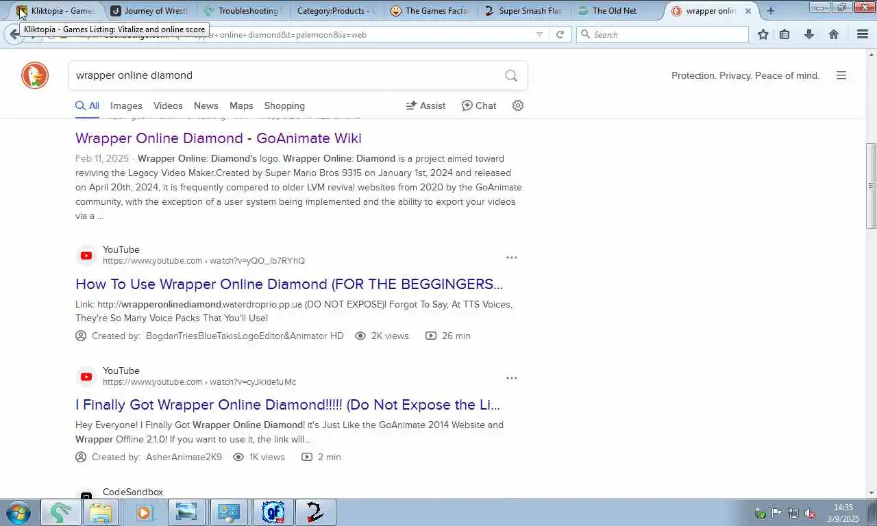
Task: Go to the browser home page
Action: point(834,34)
